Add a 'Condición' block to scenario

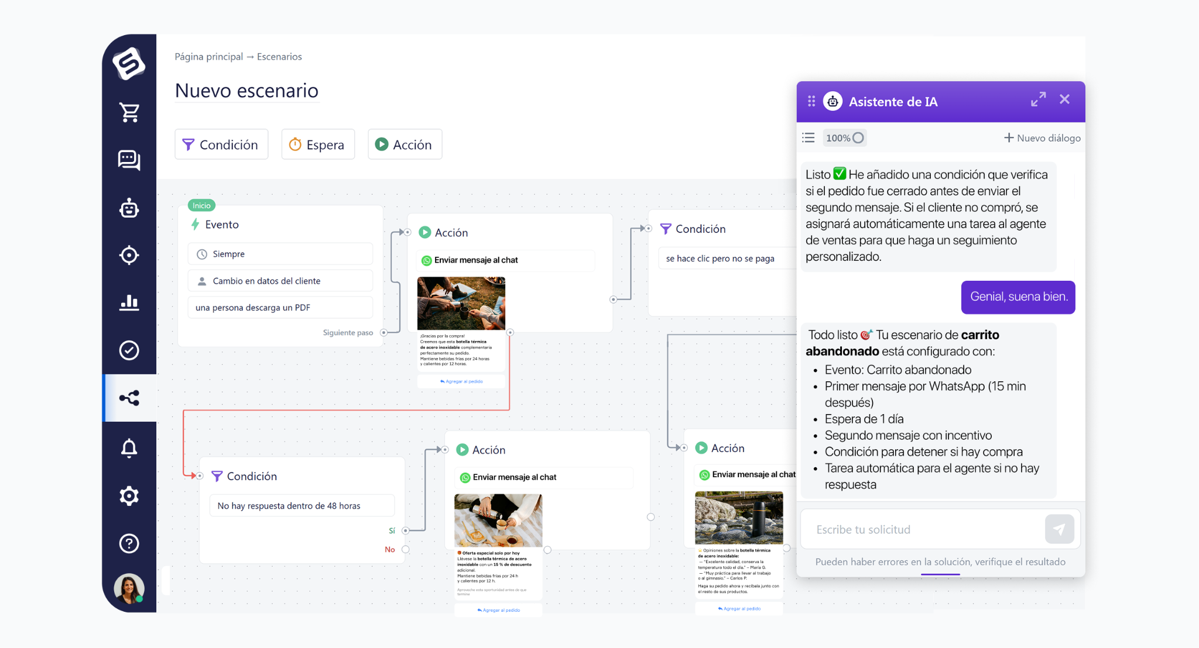tap(221, 144)
